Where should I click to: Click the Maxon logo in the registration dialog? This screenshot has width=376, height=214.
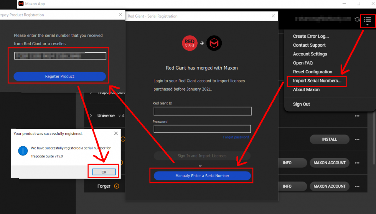click(214, 43)
